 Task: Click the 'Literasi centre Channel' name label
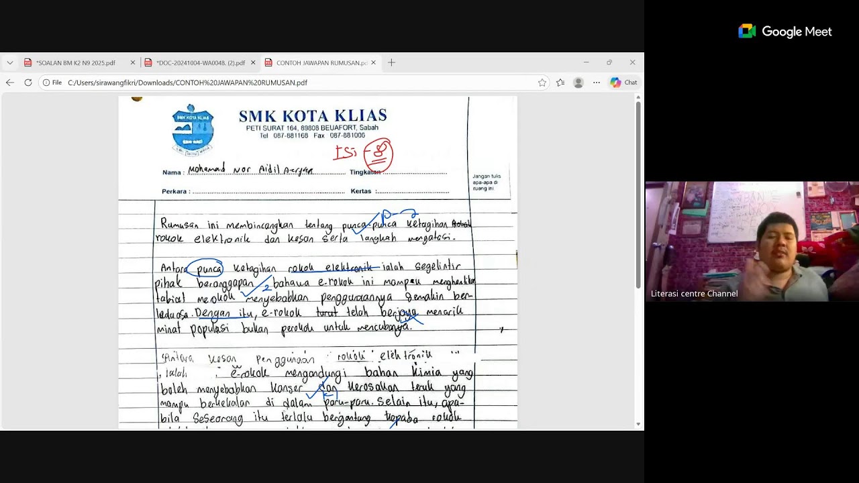coord(694,294)
